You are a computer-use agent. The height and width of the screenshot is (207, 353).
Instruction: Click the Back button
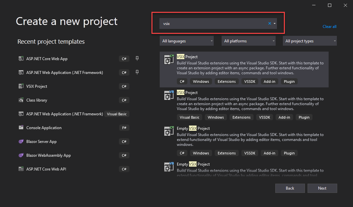pos(290,188)
